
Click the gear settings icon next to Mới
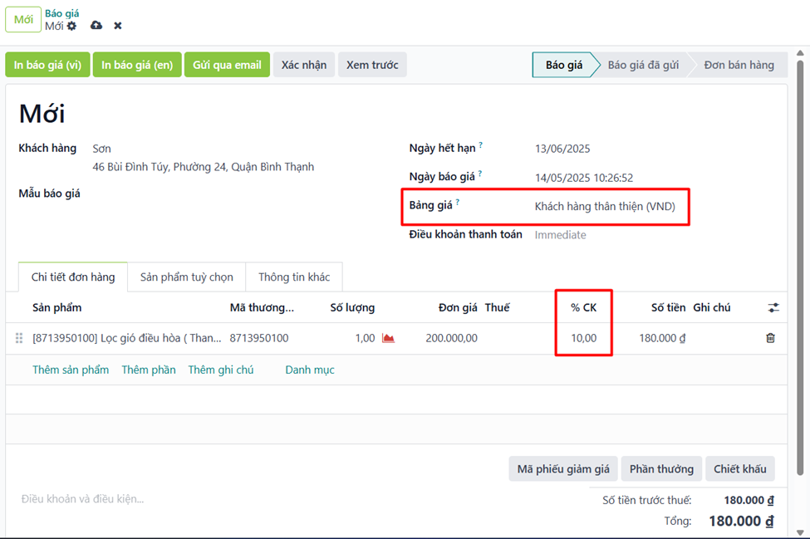coord(72,26)
